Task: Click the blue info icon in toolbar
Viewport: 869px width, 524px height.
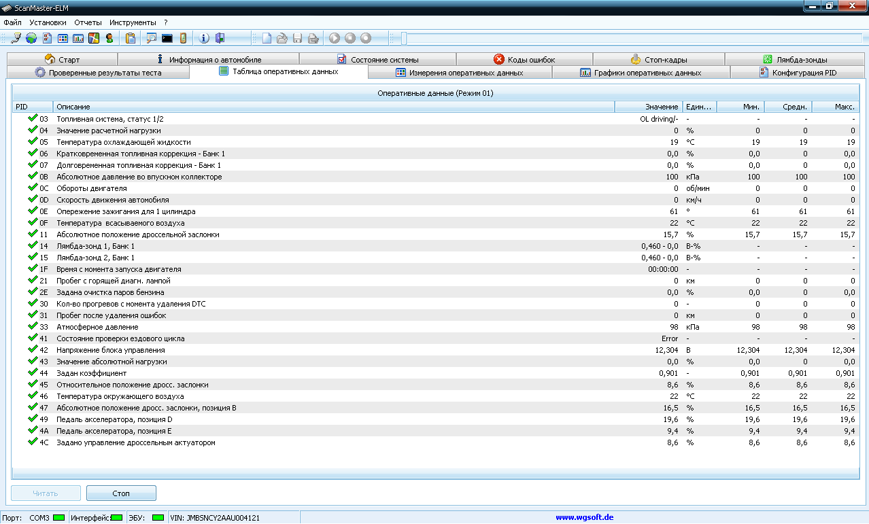Action: coord(204,38)
